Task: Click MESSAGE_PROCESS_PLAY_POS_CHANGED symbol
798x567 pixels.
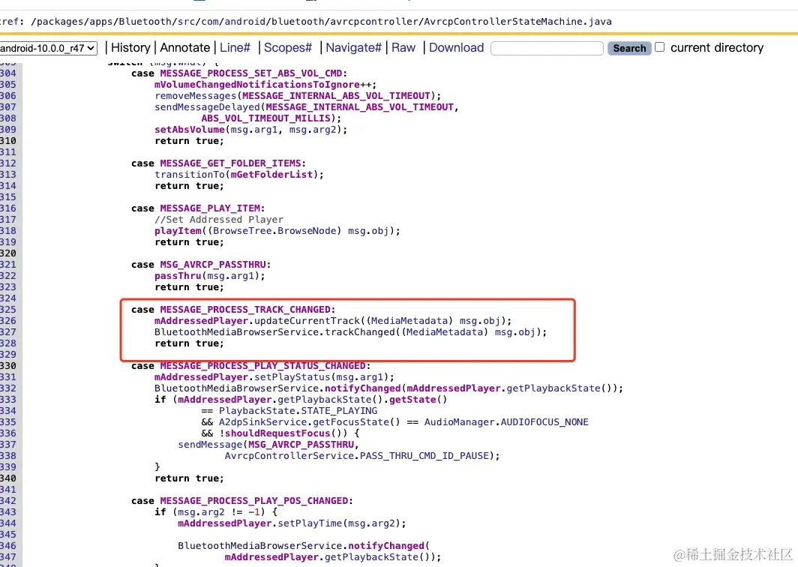Action: (x=254, y=501)
